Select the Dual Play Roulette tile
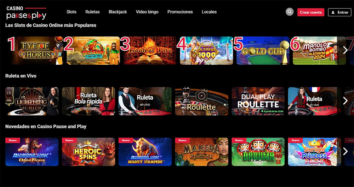The image size is (354, 187). pyautogui.click(x=258, y=101)
